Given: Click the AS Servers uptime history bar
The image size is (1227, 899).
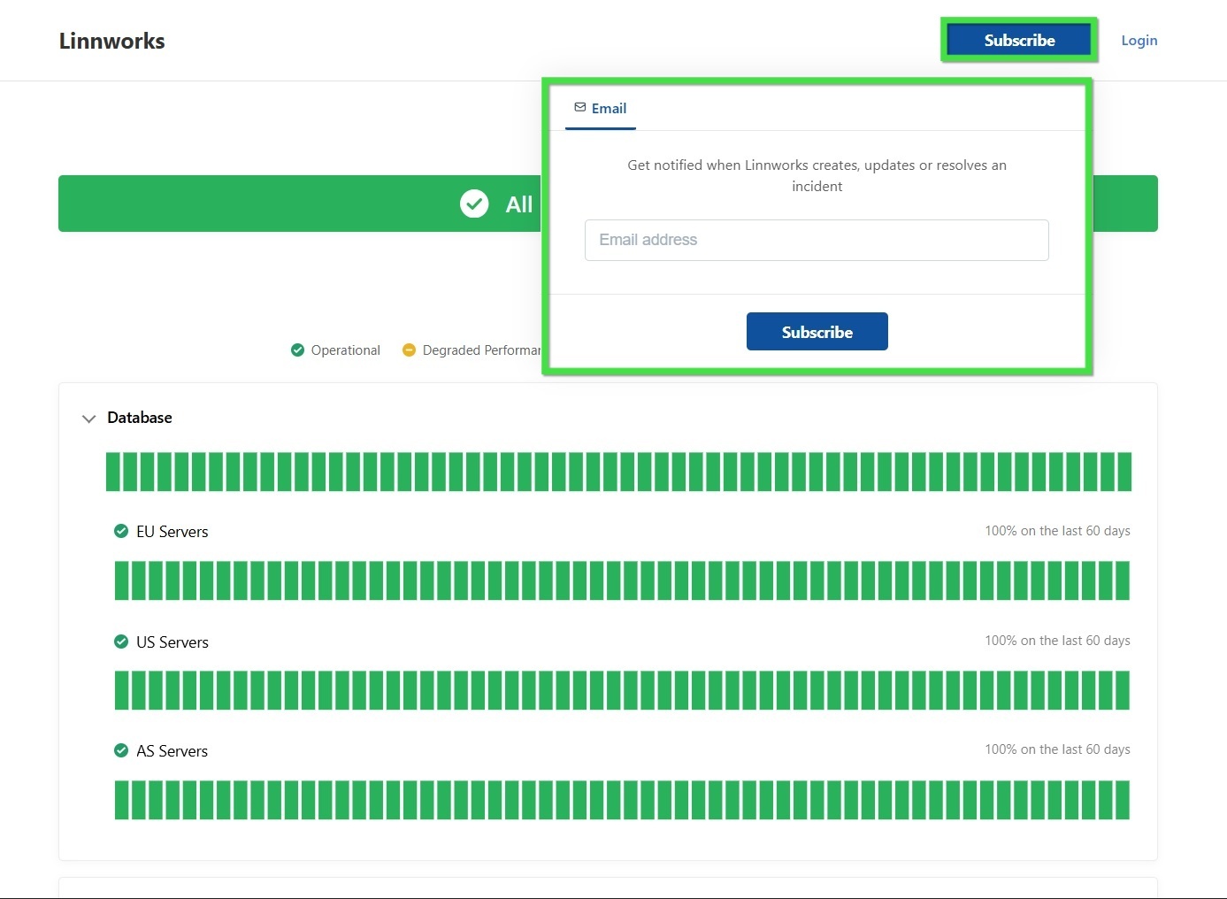Looking at the screenshot, I should click(x=622, y=800).
